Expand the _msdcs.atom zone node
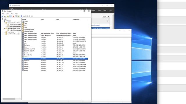 pyautogui.click(x=6, y=25)
